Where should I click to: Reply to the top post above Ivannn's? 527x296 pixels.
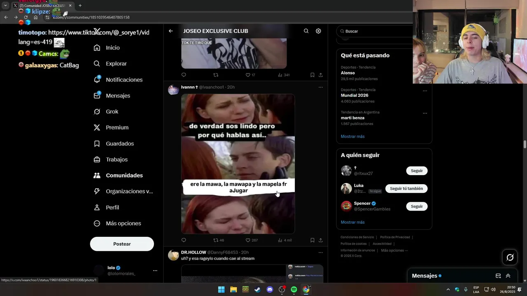click(184, 75)
